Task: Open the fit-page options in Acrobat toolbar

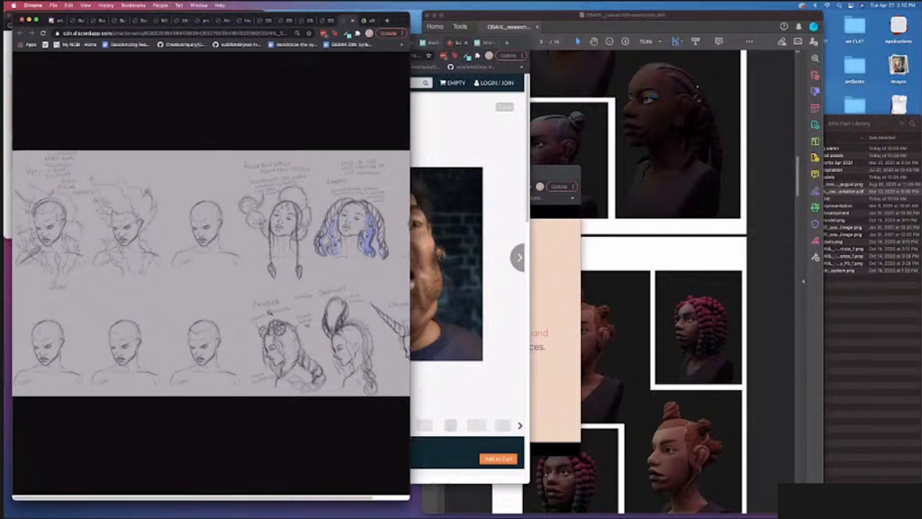Action: pos(676,41)
